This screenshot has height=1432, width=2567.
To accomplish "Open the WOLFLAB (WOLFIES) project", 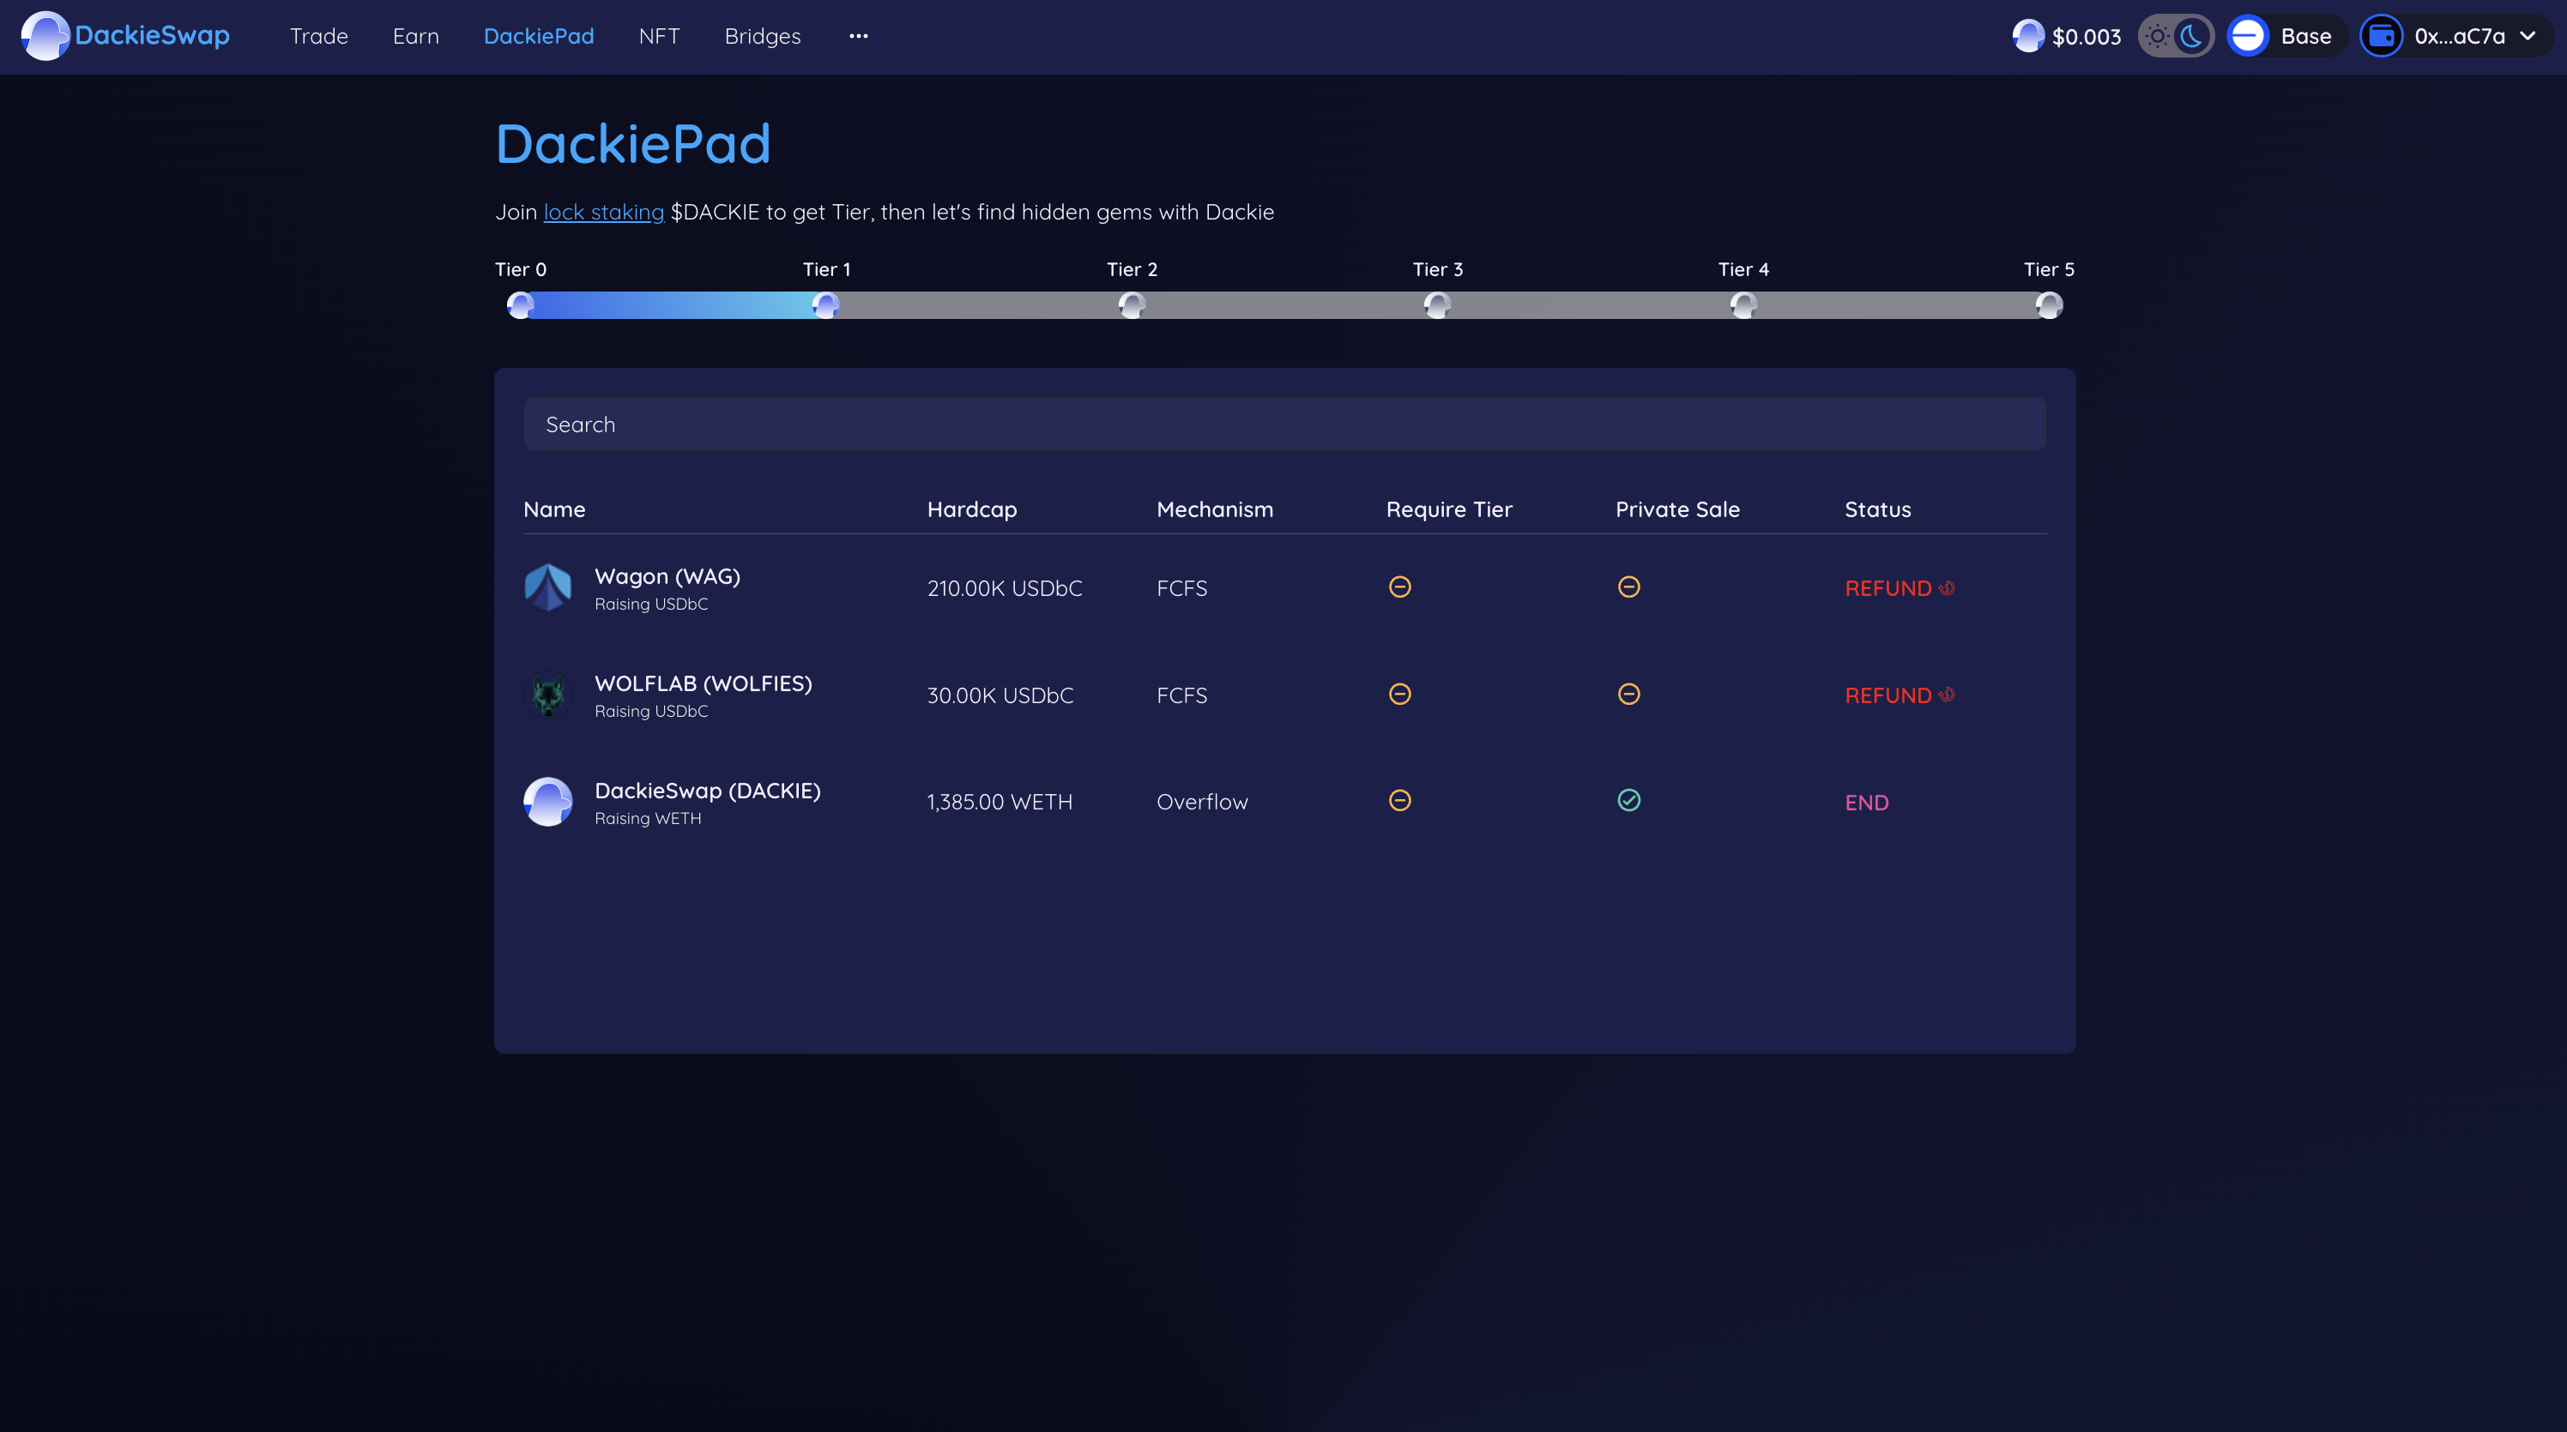I will (704, 684).
